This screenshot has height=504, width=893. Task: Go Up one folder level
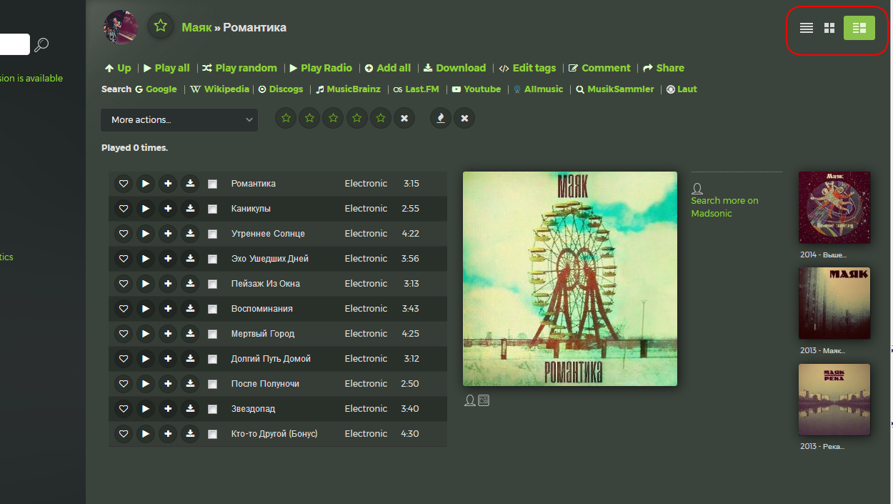pos(118,68)
